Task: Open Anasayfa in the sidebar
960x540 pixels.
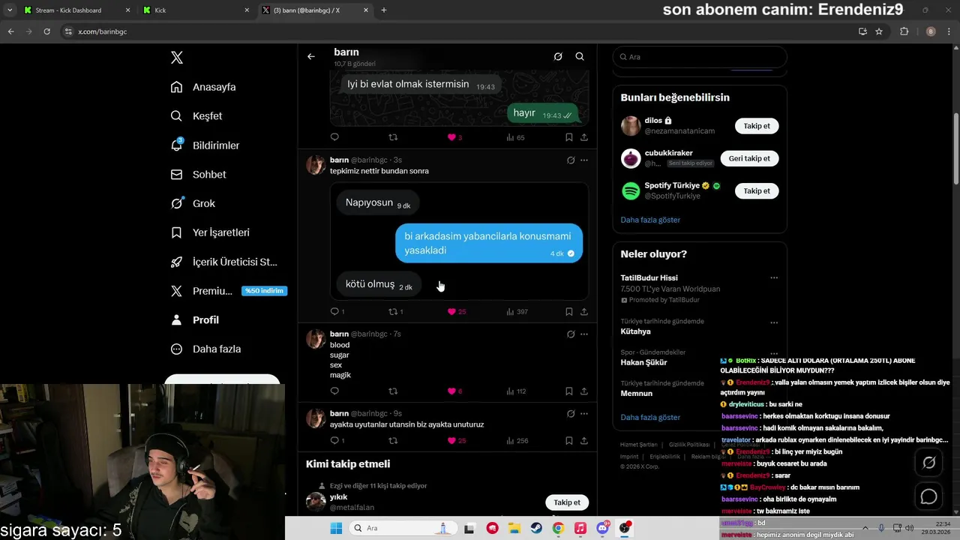Action: [x=203, y=87]
